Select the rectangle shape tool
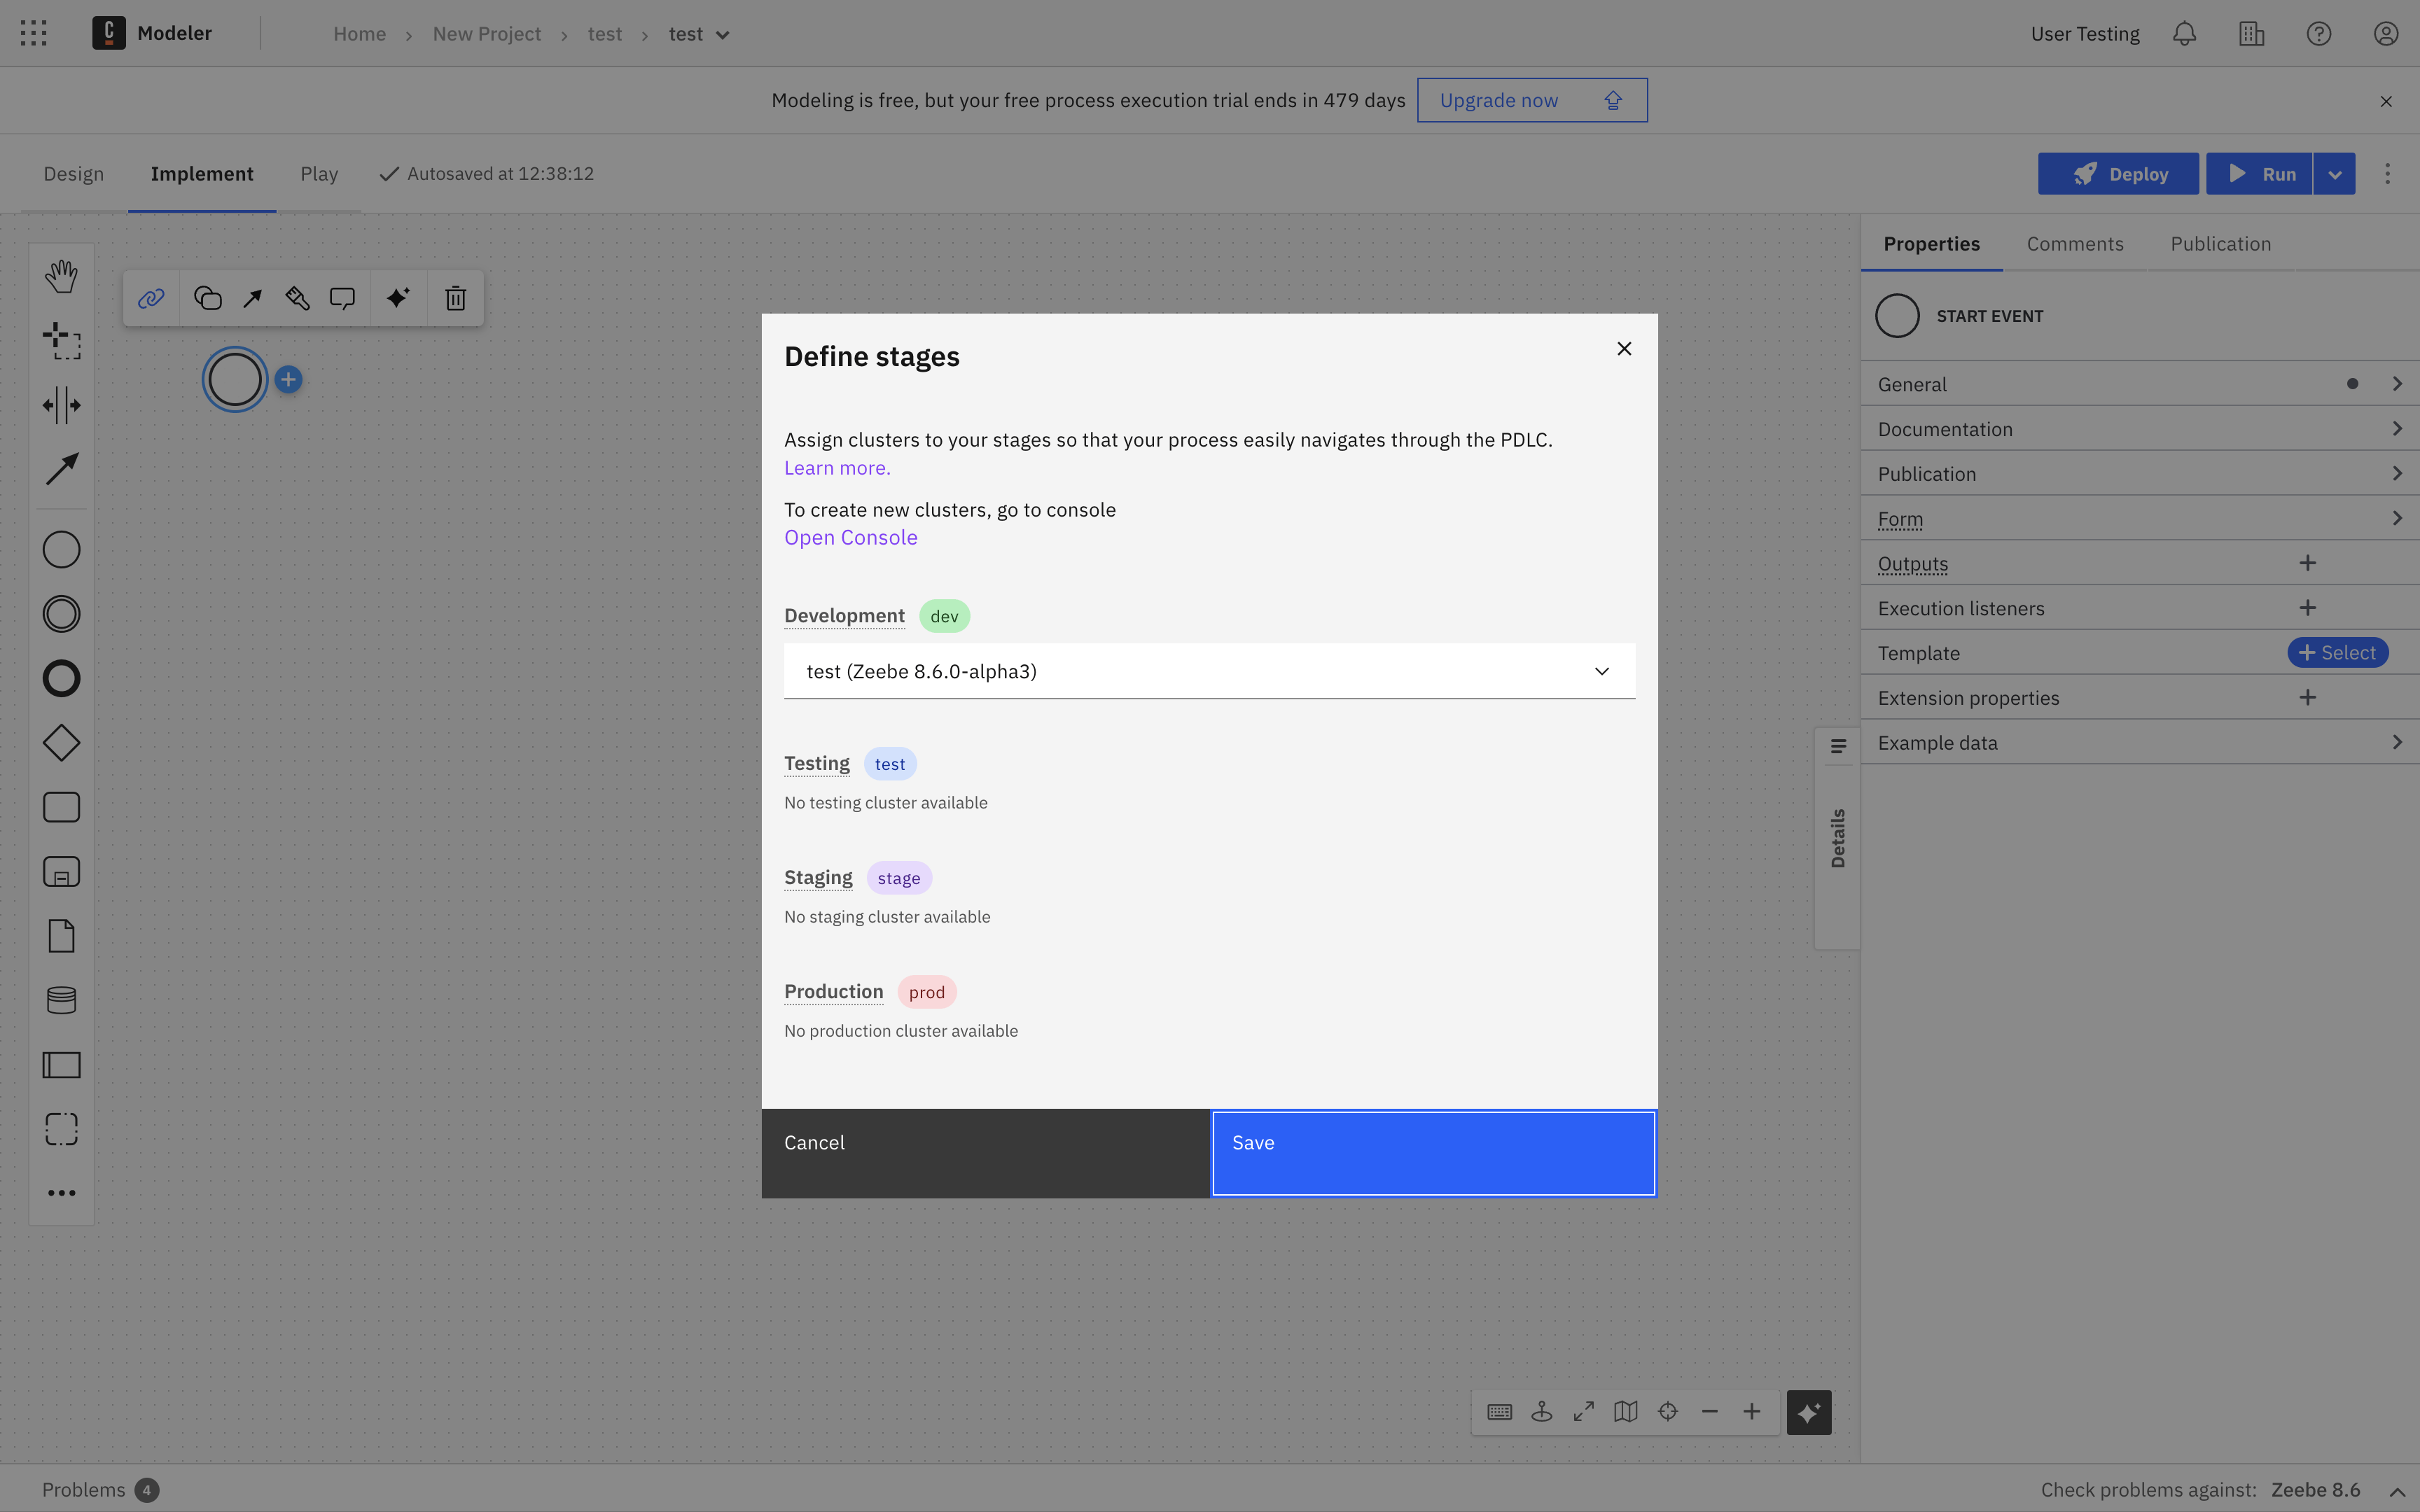The height and width of the screenshot is (1512, 2420). (x=61, y=806)
